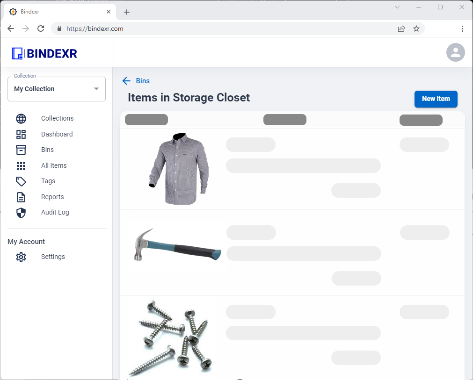
Task: Open the Dashboard icon in sidebar
Action: (x=21, y=134)
